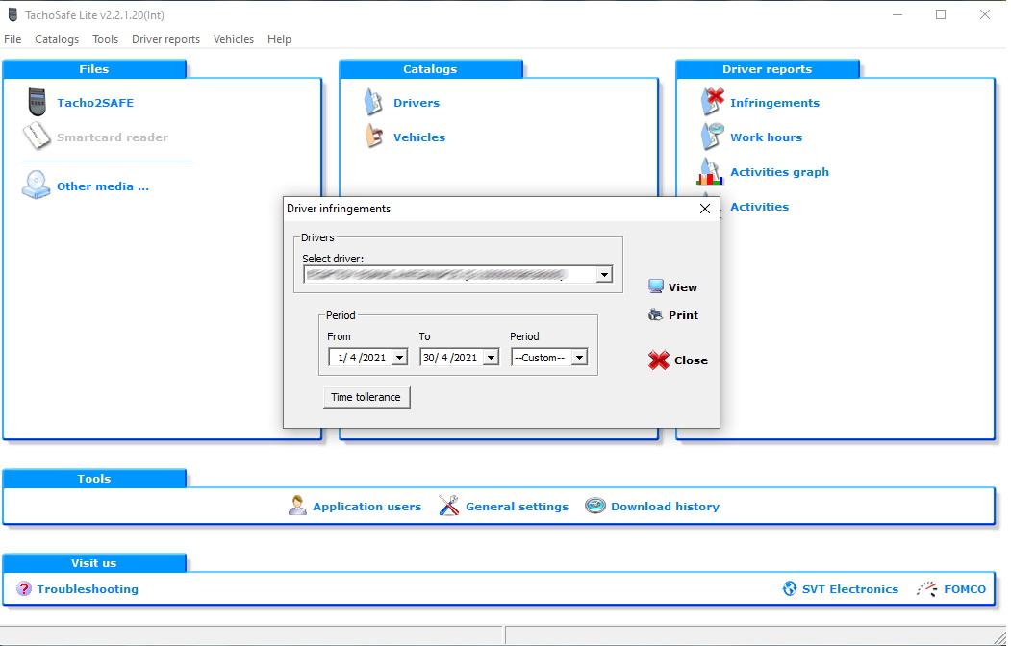This screenshot has width=1011, height=646.
Task: Open the Catalogs menu
Action: click(x=57, y=39)
